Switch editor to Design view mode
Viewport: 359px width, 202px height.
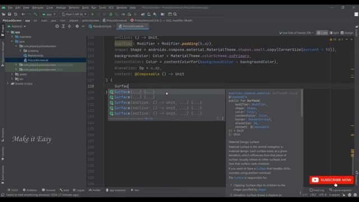(x=347, y=33)
